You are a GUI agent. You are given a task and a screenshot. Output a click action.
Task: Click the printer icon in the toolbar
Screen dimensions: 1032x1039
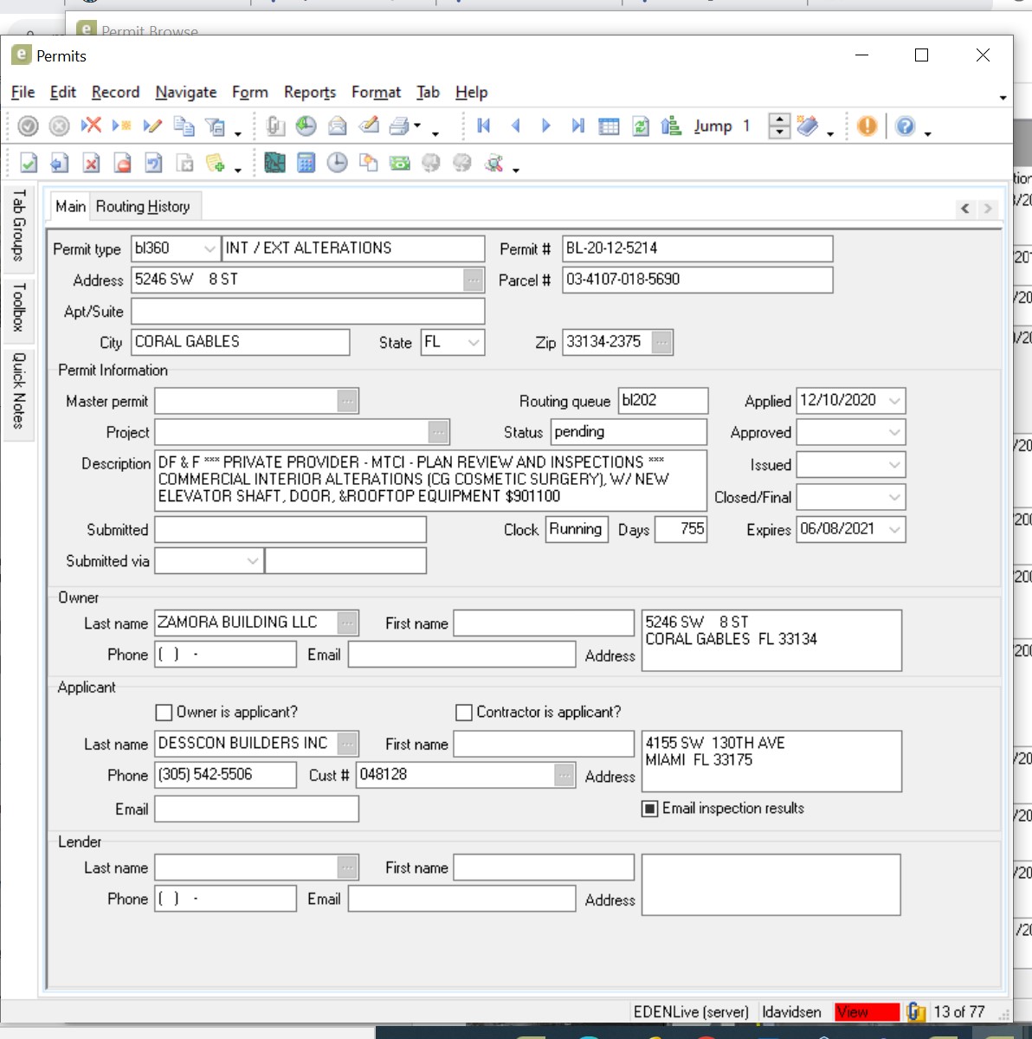(x=398, y=126)
